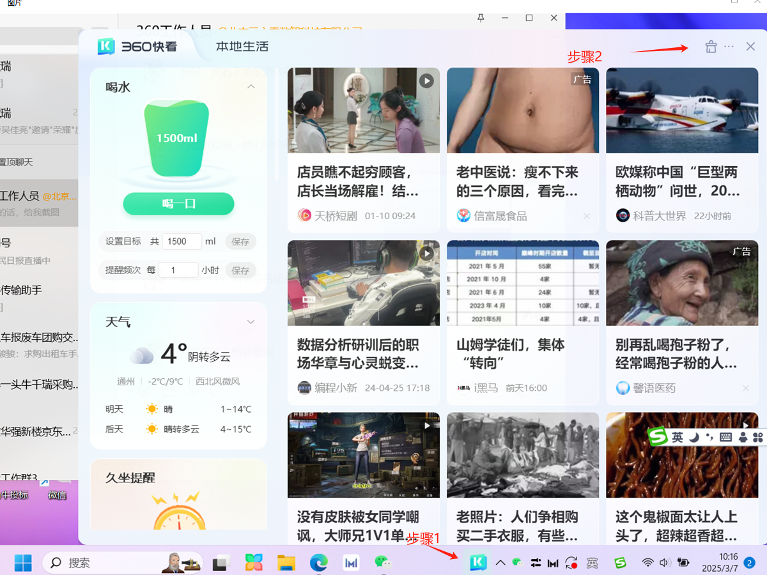Click the 设置目标 ml input field
767x575 pixels.
182,241
